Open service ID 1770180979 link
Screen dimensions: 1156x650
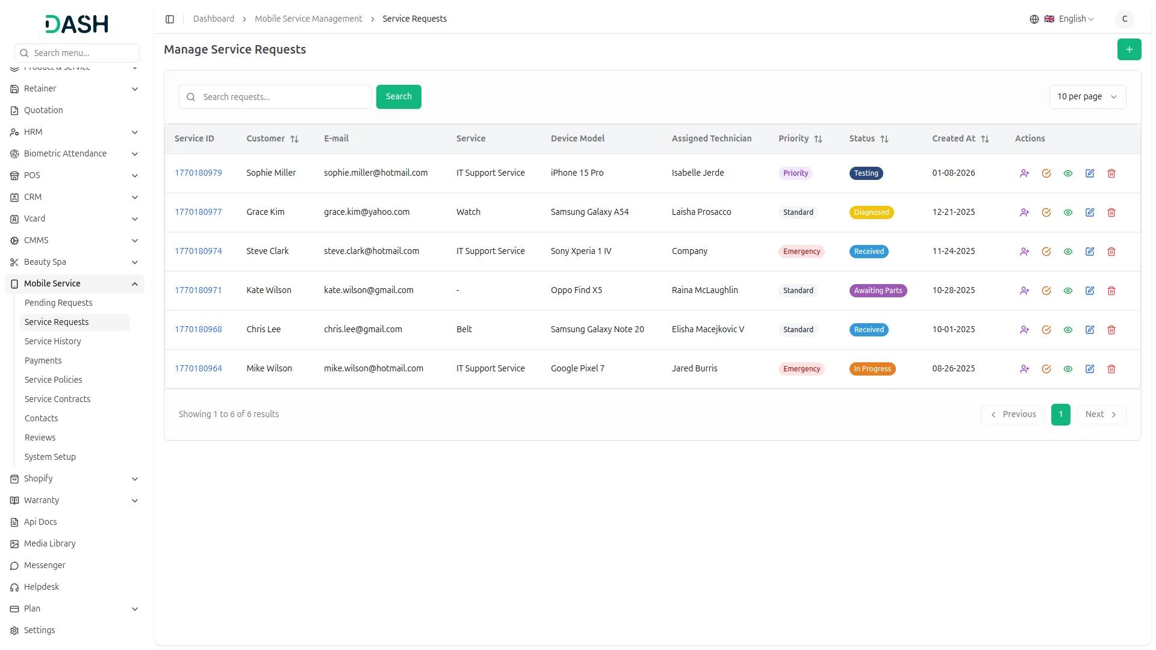(198, 173)
